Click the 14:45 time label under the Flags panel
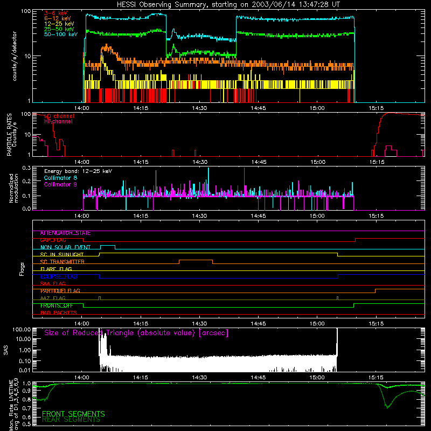431x431 pixels. pos(258,324)
